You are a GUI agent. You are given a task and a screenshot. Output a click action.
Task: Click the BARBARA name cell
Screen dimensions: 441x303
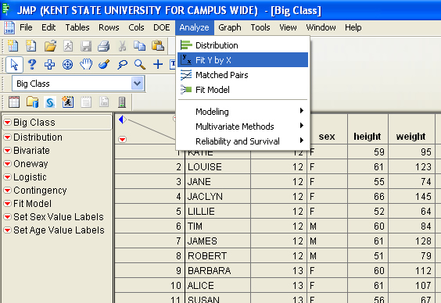(x=217, y=271)
